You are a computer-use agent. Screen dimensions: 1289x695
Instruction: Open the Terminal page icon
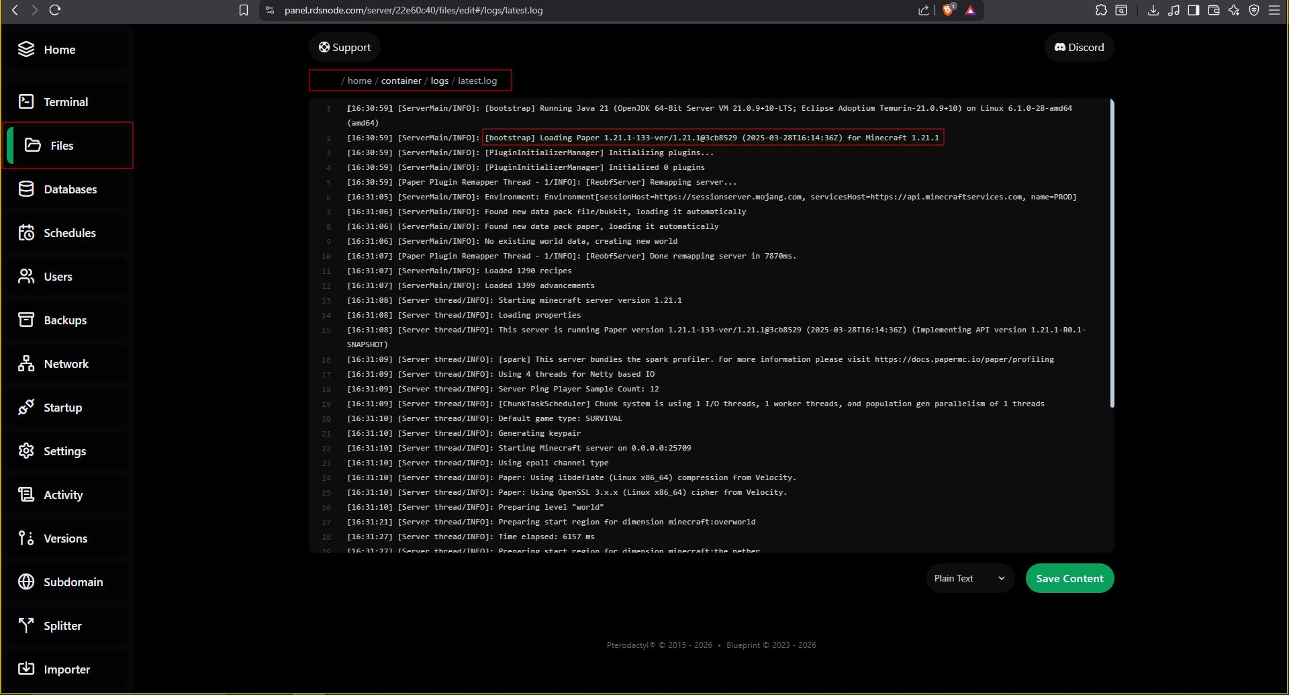(26, 101)
